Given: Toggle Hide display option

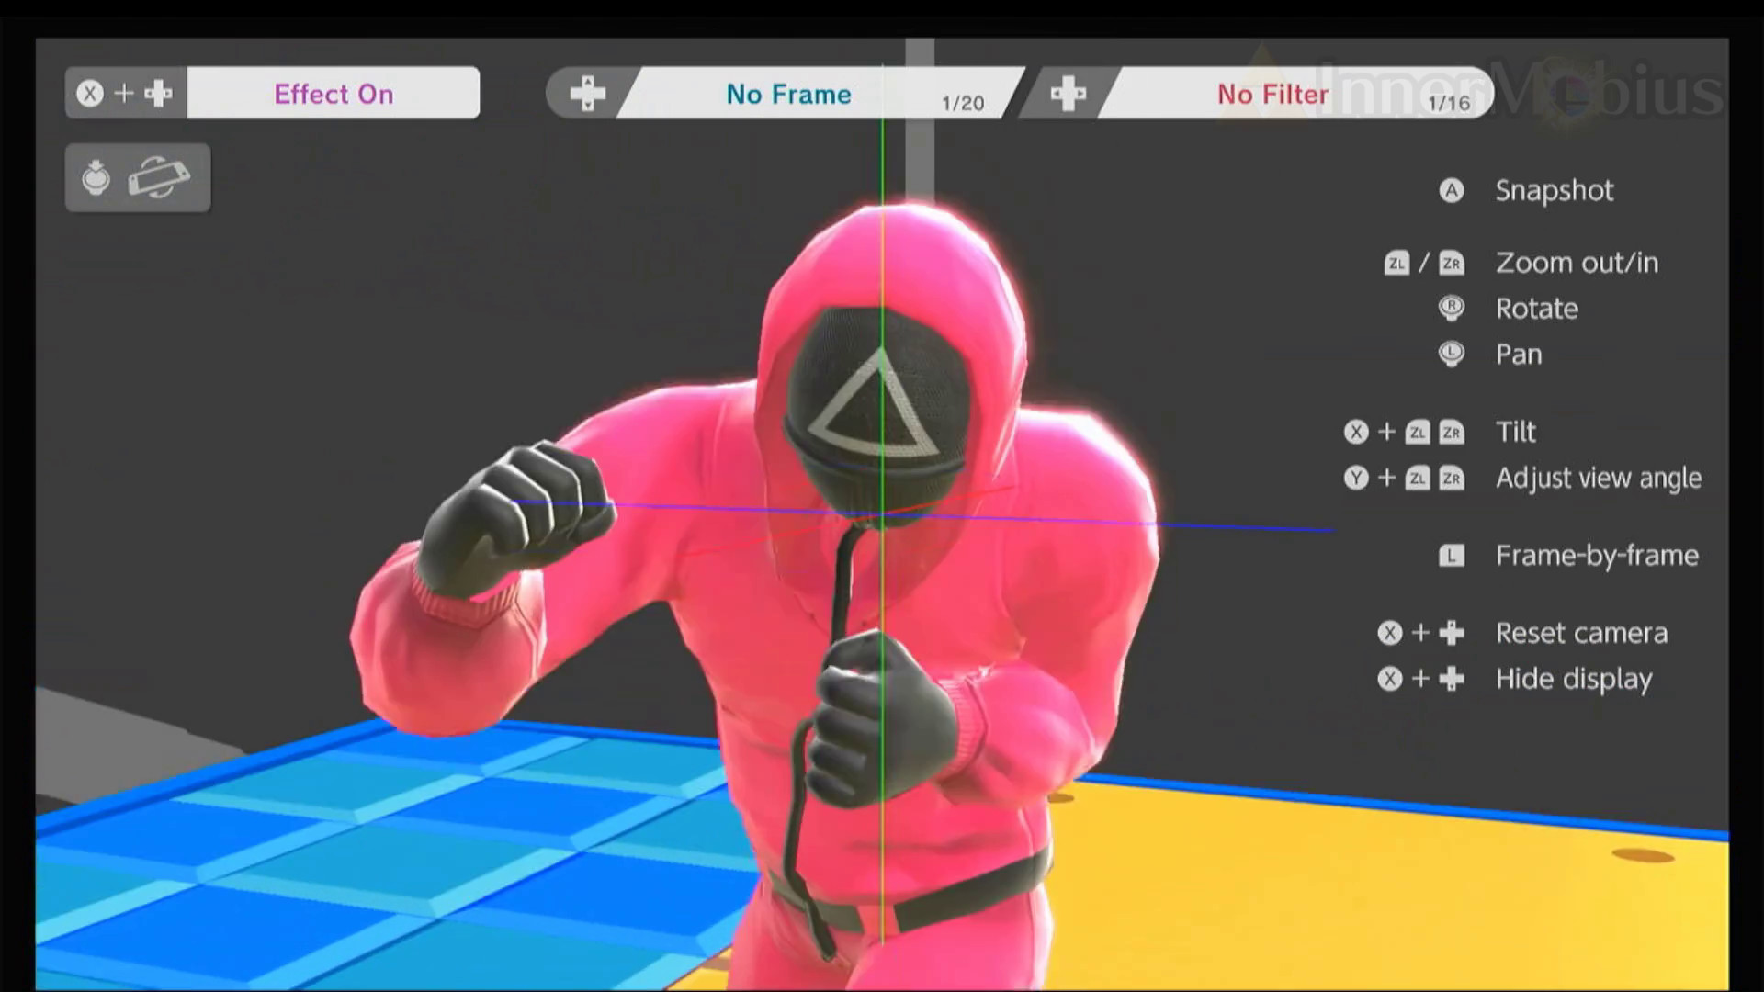Looking at the screenshot, I should tap(1573, 679).
